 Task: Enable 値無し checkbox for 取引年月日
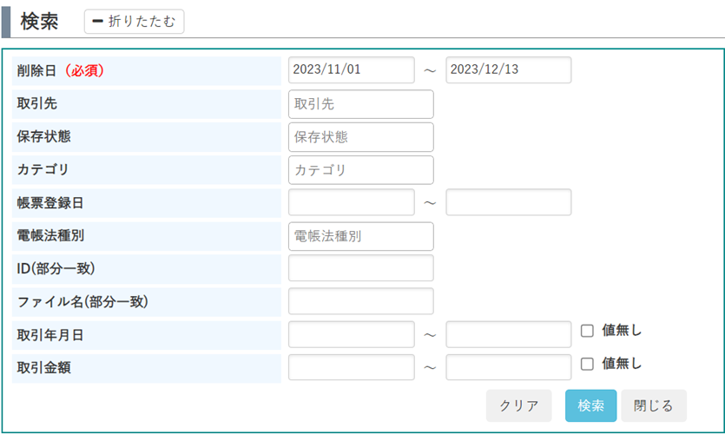tap(587, 331)
